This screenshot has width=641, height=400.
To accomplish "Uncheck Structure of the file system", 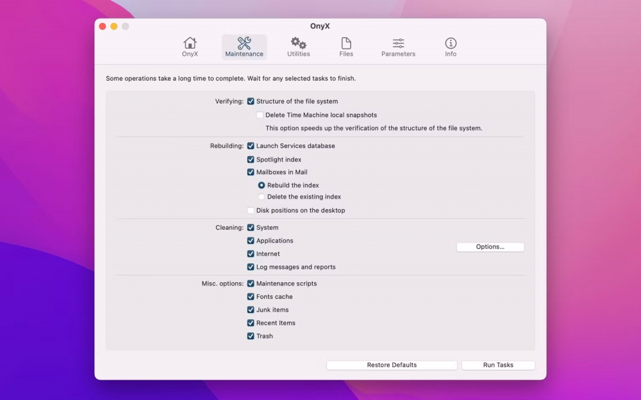I will [x=251, y=101].
